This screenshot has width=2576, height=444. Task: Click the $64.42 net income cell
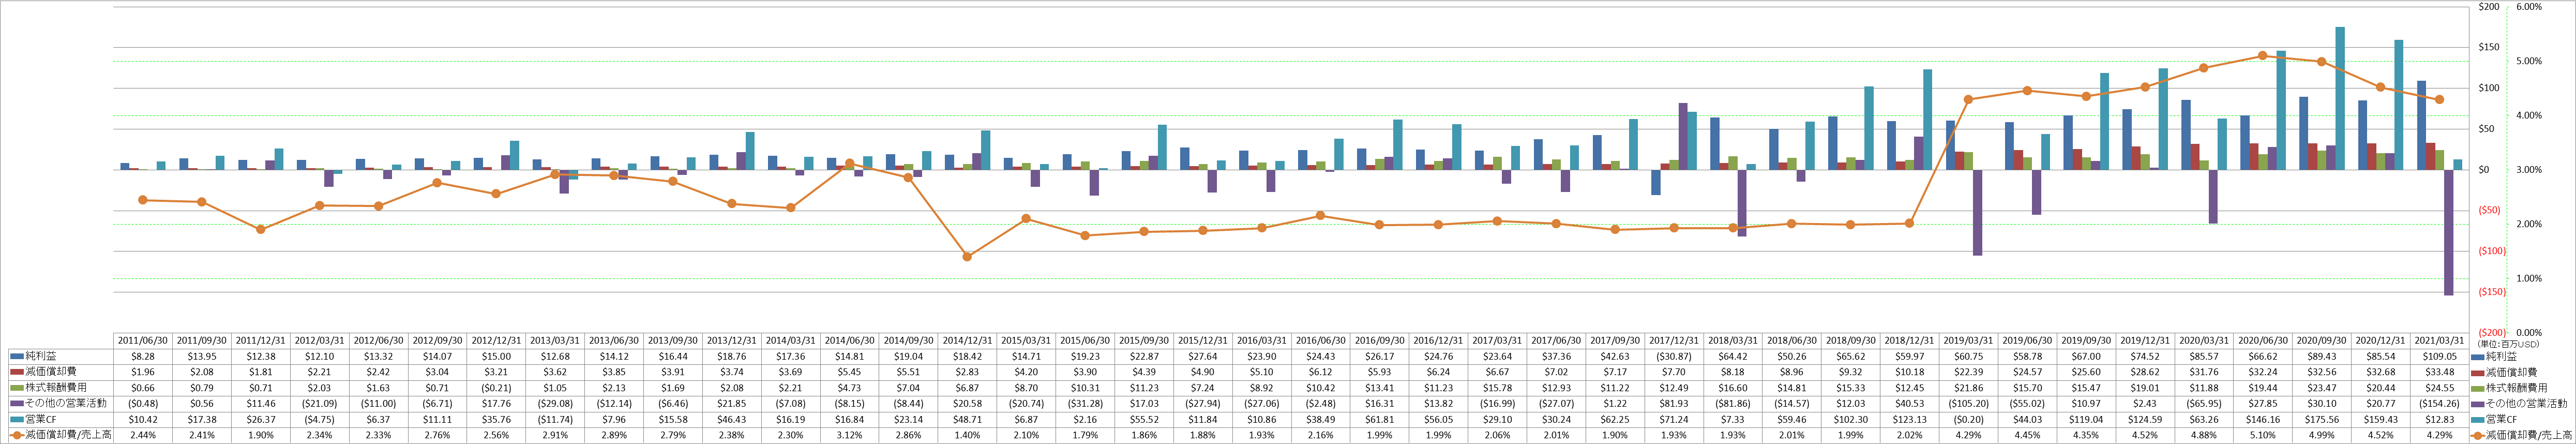(1733, 356)
